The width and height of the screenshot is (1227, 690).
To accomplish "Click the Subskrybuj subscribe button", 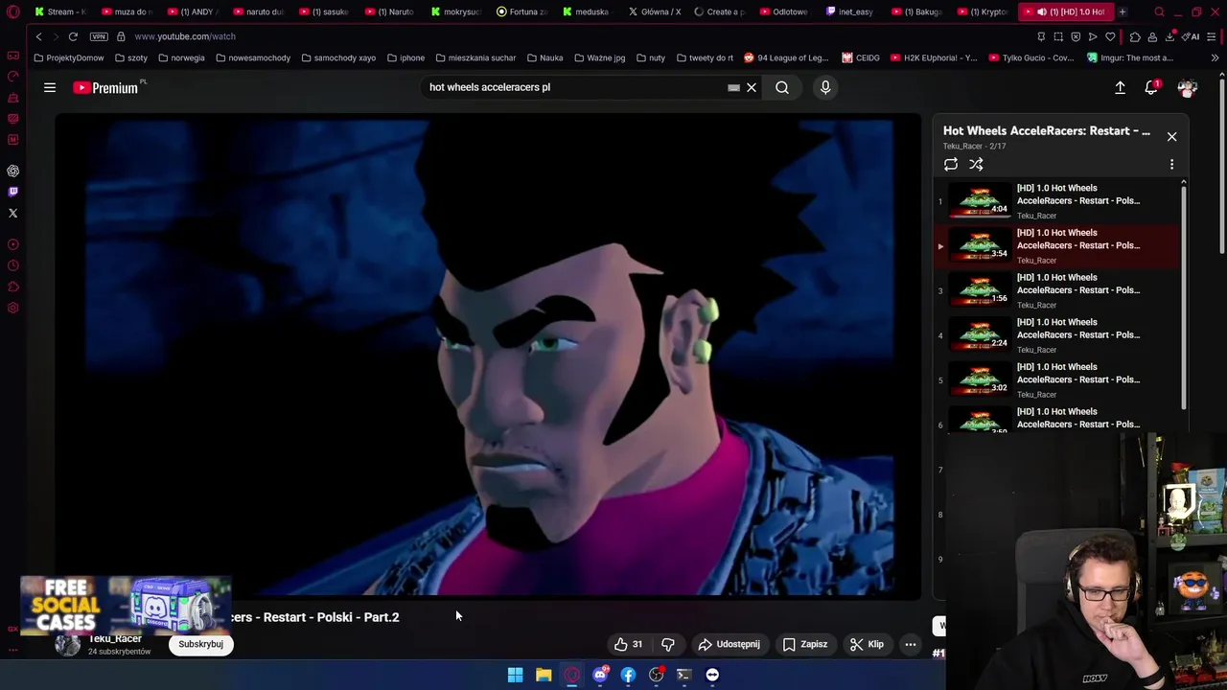I will coord(200,644).
